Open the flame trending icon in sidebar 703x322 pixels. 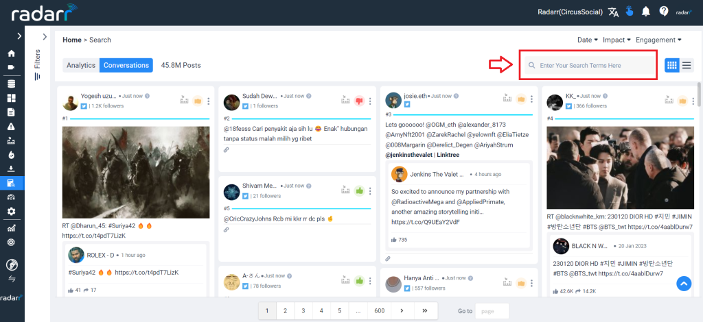(11, 155)
